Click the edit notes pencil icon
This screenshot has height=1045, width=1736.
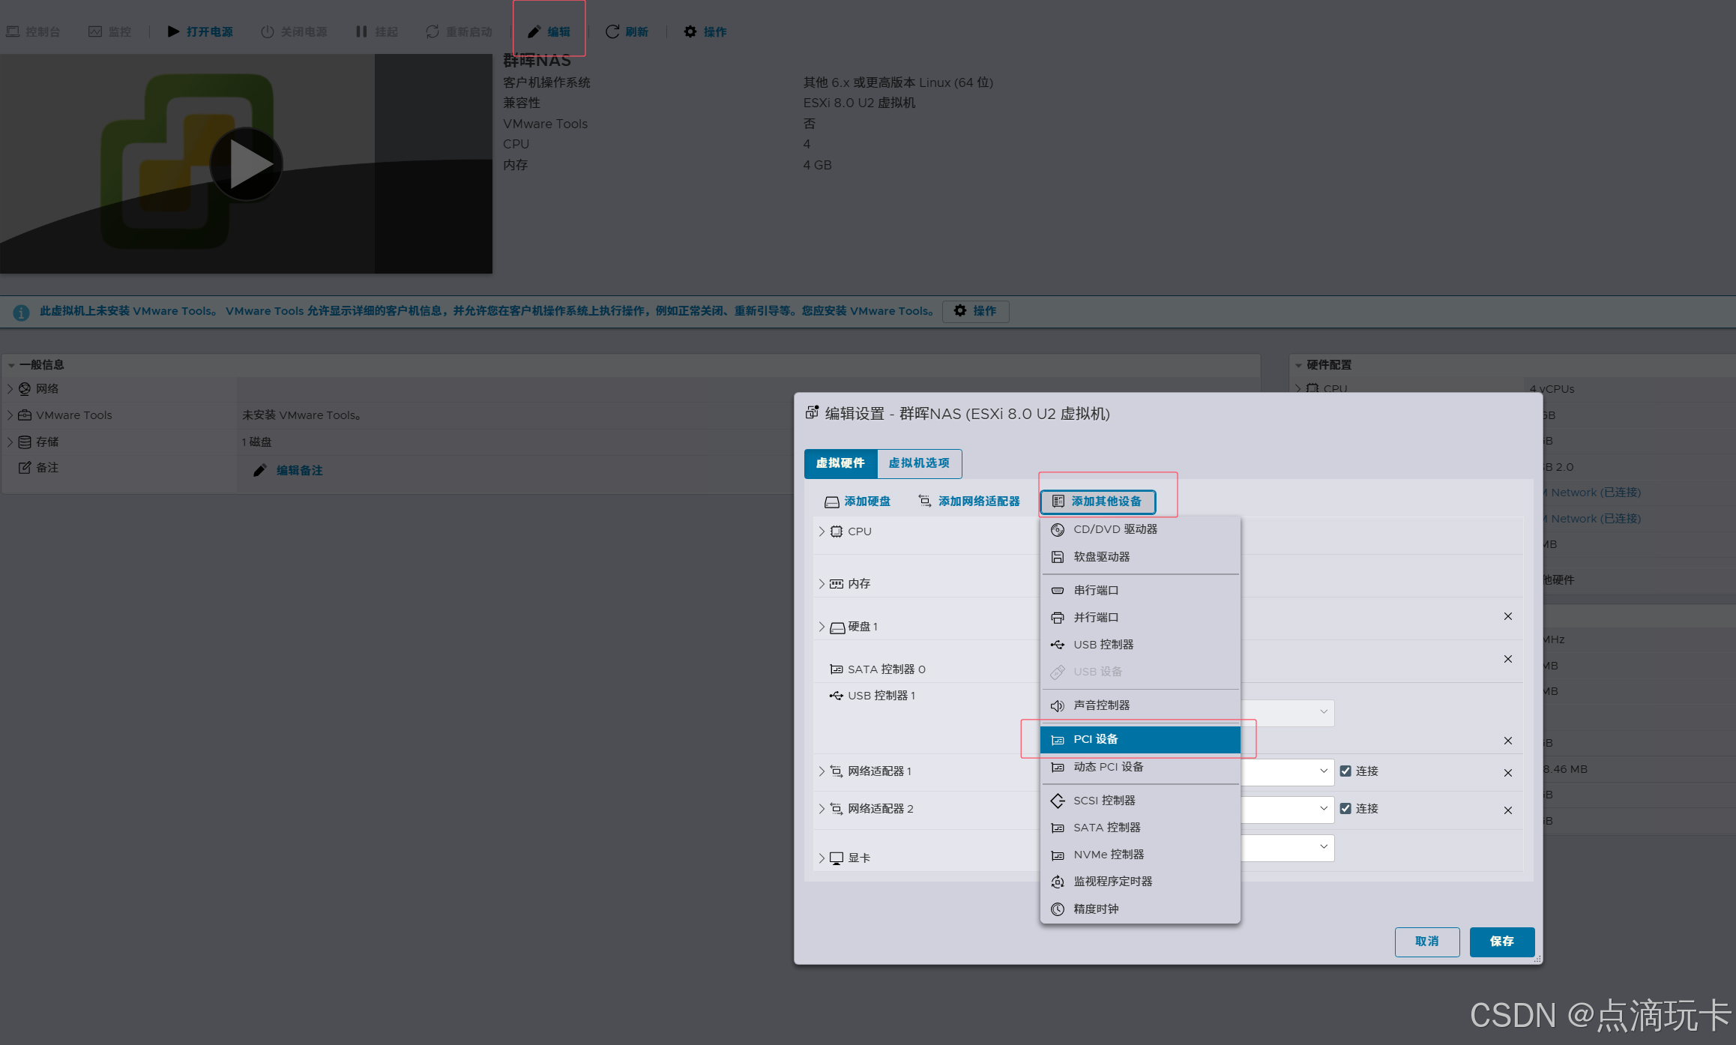pyautogui.click(x=260, y=470)
